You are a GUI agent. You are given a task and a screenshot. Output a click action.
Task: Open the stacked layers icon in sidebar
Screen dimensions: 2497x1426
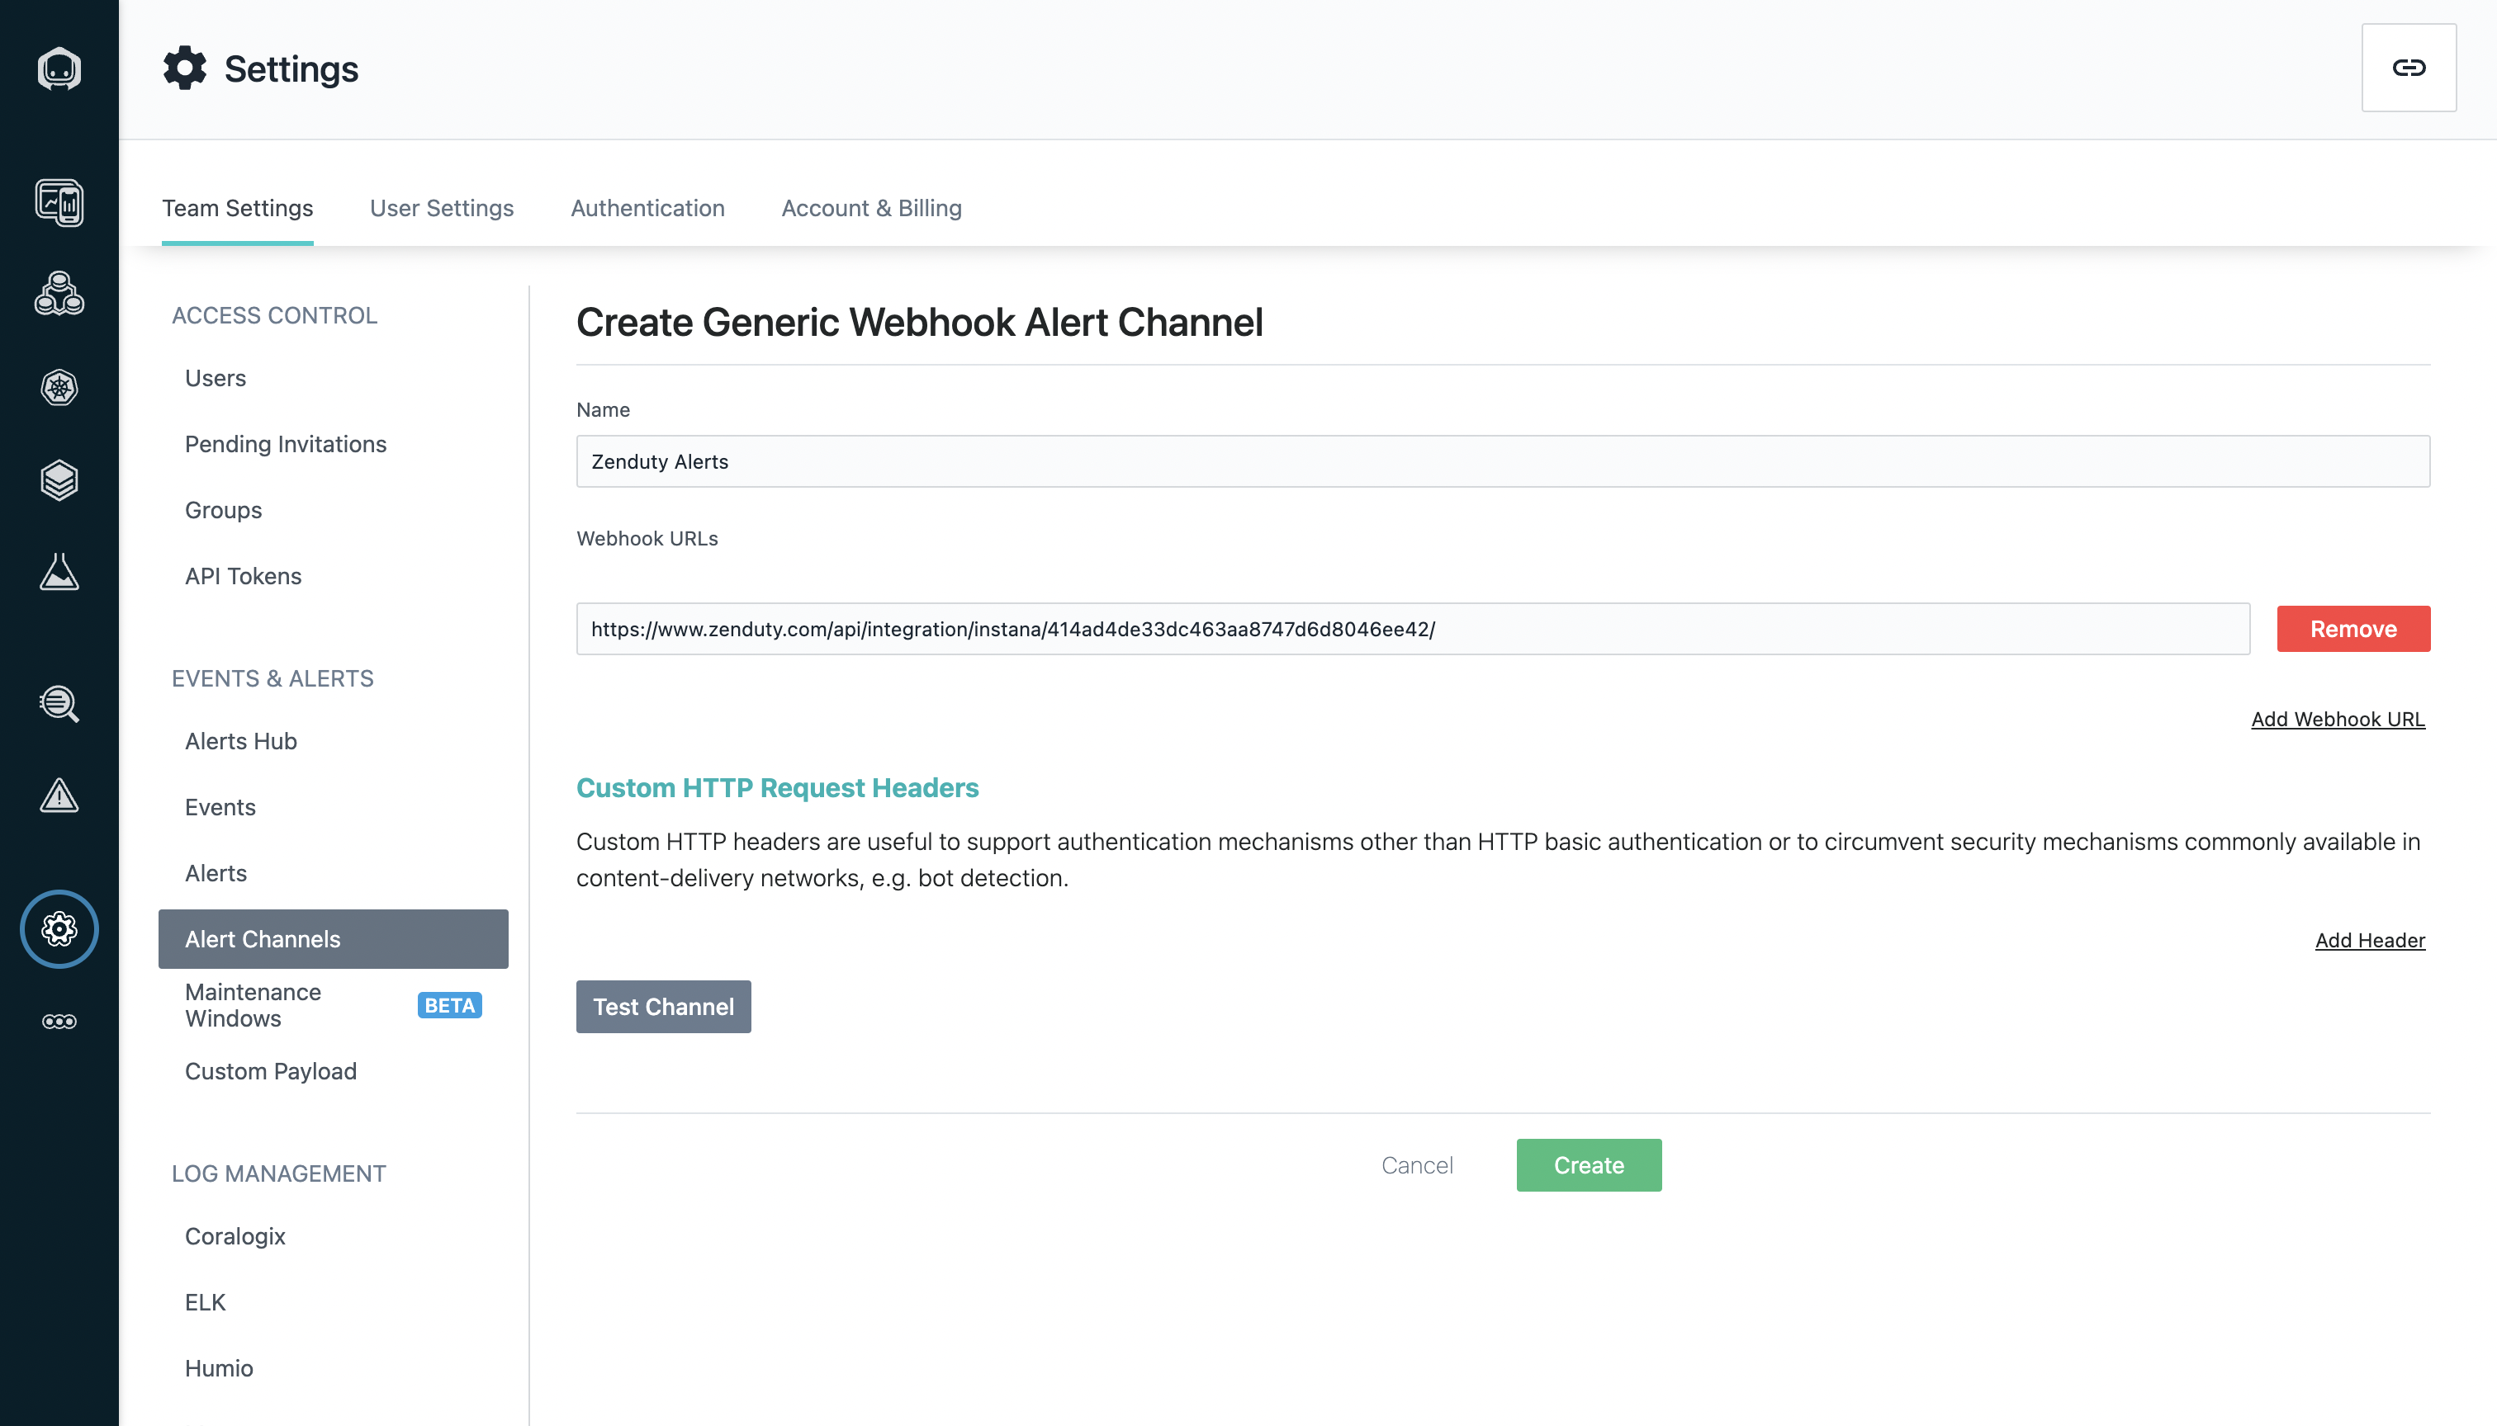59,480
